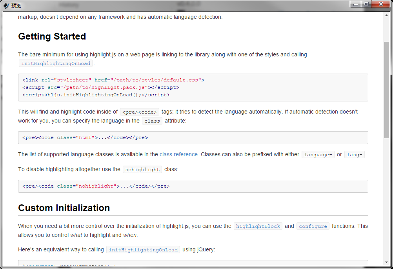Follow the configure function link
The image size is (393, 269).
[313, 226]
